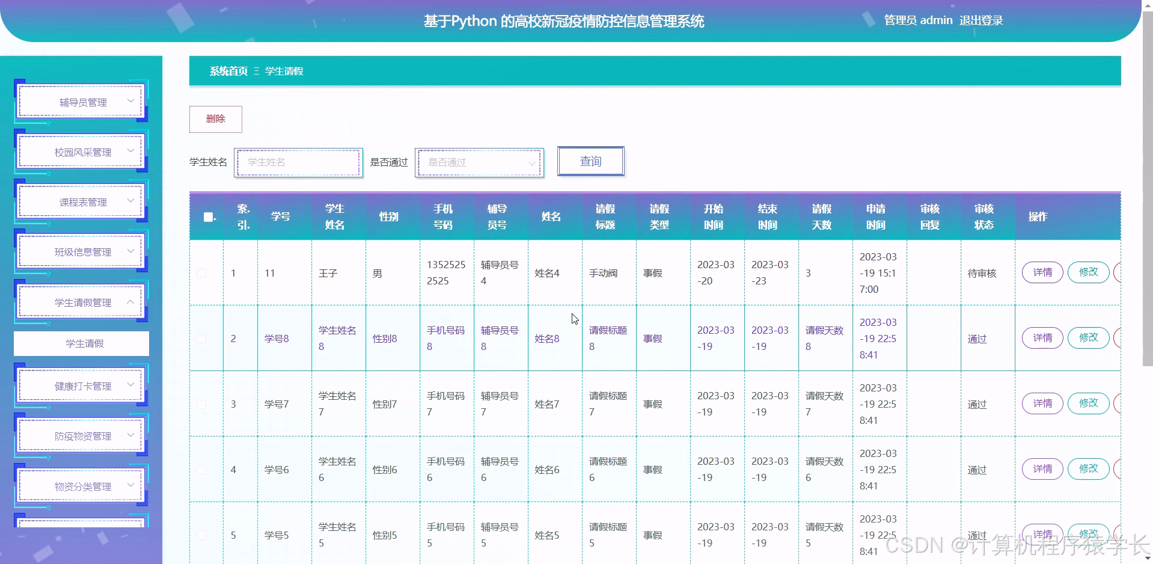
Task: Click the 2023-03-20 start date cell
Action: (716, 273)
